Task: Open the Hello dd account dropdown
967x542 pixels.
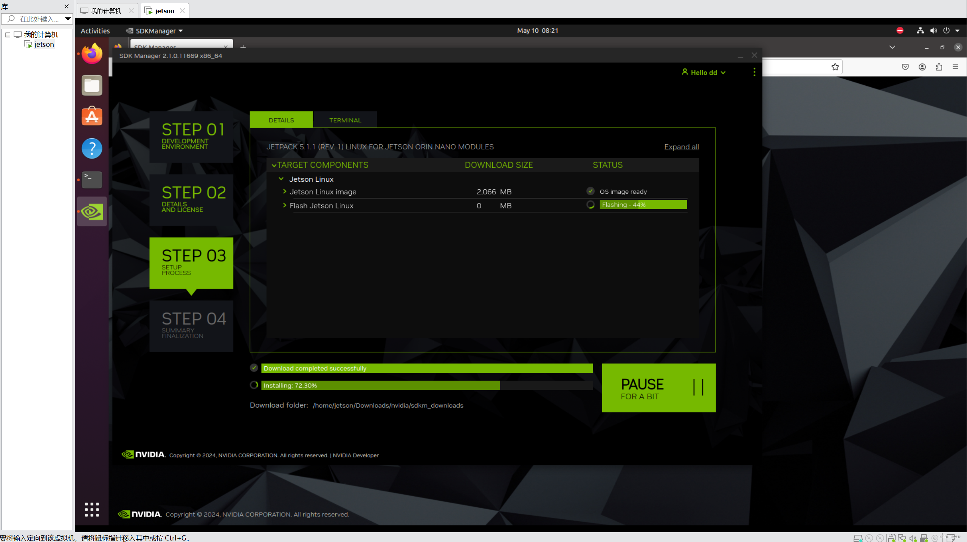Action: pyautogui.click(x=704, y=73)
